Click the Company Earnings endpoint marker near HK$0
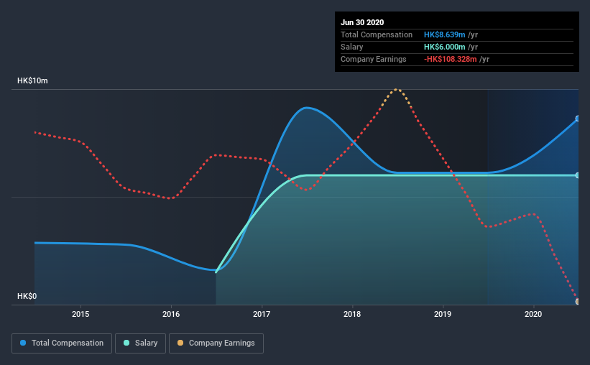 [578, 301]
